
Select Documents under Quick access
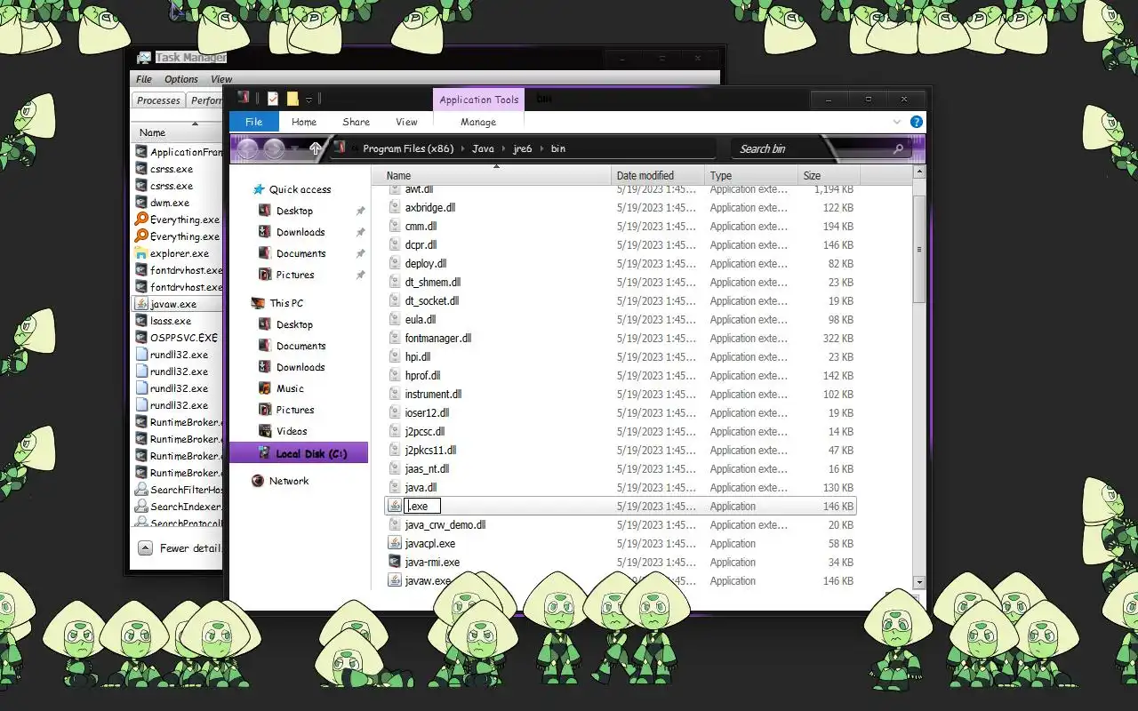[301, 253]
